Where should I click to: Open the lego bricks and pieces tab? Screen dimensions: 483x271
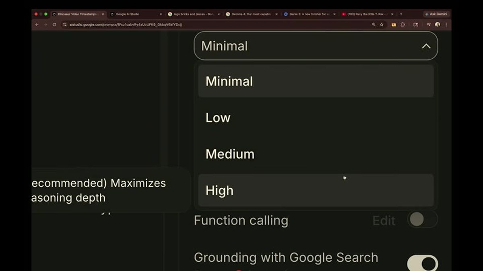tap(194, 14)
